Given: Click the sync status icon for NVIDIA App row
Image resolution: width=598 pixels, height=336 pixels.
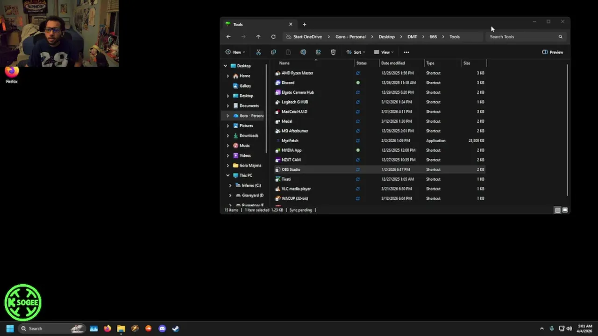Looking at the screenshot, I should (x=358, y=150).
